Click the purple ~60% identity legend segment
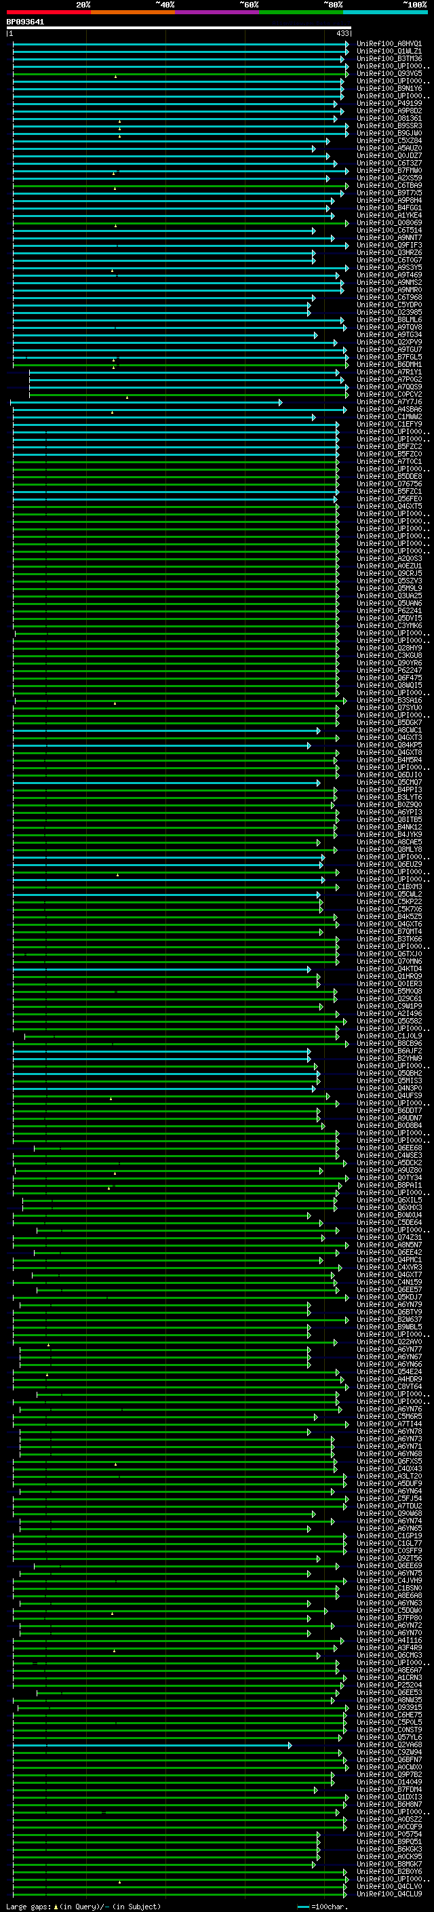434x1912 pixels. 218,12
